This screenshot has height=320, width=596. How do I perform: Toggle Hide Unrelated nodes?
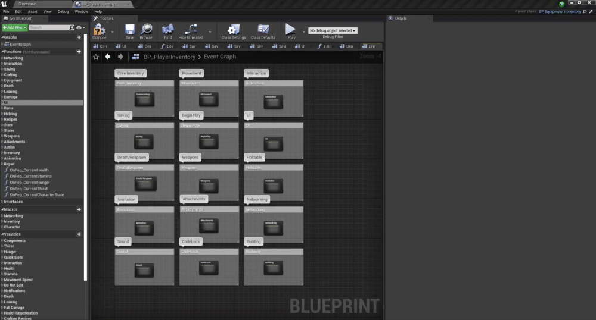coord(191,32)
